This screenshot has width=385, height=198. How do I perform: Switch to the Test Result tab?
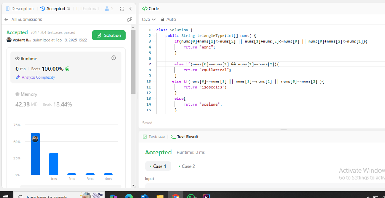184,137
